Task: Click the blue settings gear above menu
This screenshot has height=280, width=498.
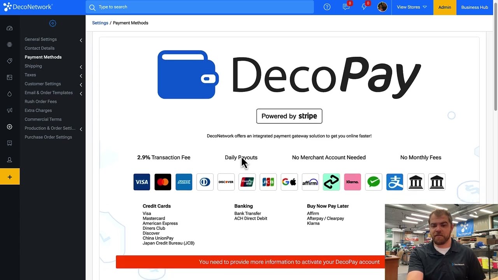Action: [53, 23]
